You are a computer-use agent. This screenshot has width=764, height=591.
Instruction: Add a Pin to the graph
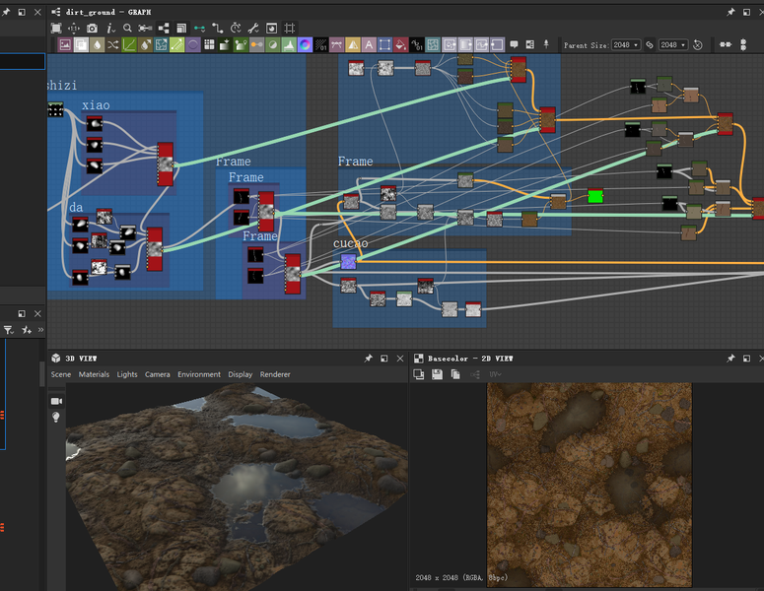[x=546, y=44]
